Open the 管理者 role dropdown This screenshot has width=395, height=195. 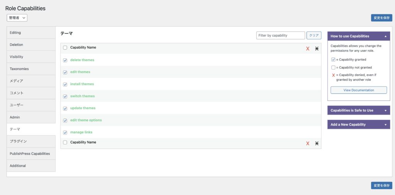click(x=17, y=18)
